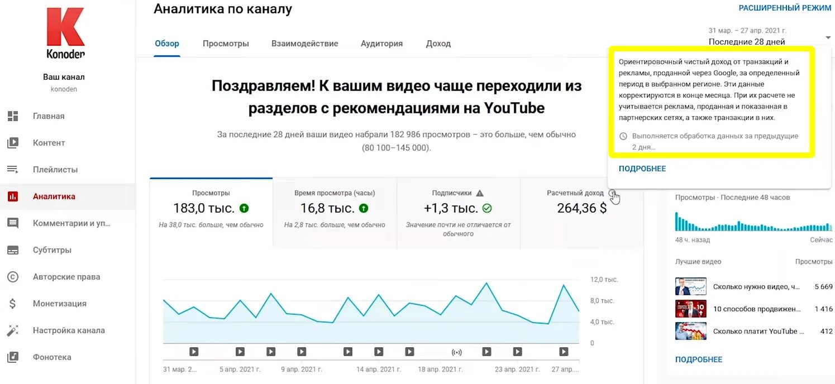Open video titled Сколько платит YouTube
This screenshot has width=835, height=384.
coord(758,332)
